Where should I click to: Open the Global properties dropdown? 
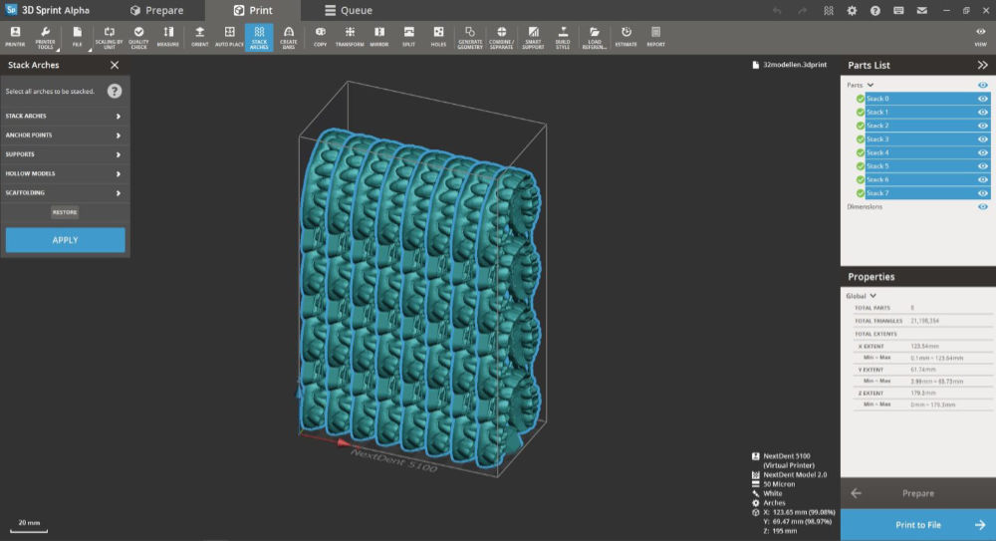(x=862, y=296)
